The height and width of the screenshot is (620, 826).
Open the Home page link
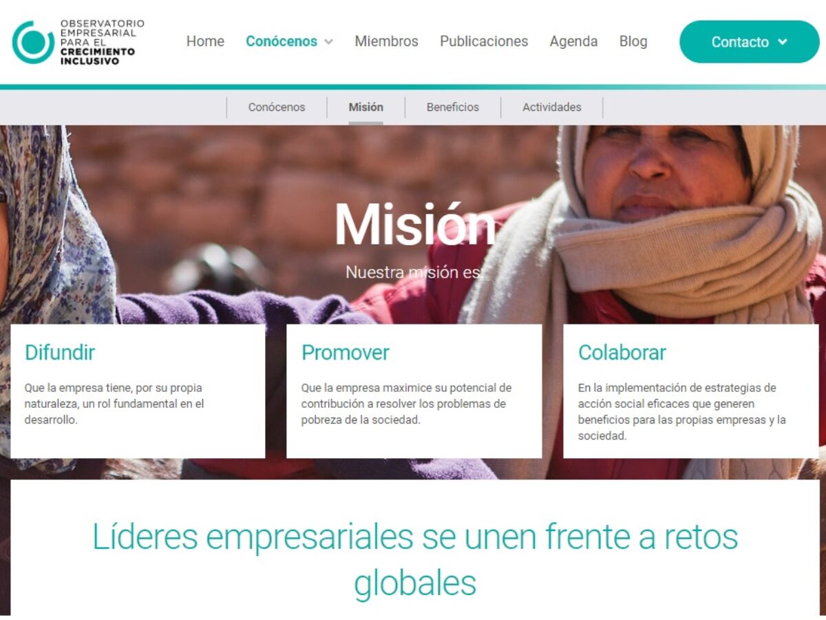click(205, 41)
